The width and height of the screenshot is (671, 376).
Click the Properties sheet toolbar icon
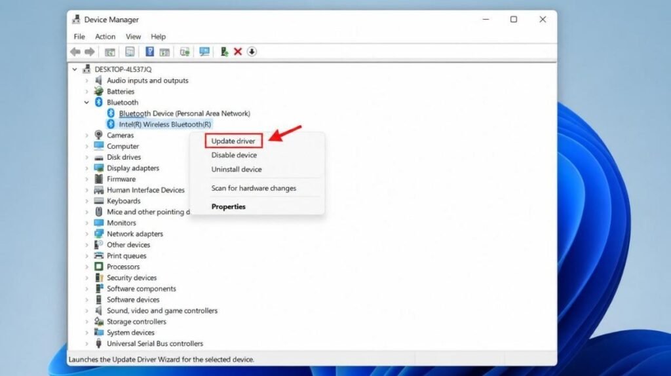pyautogui.click(x=130, y=52)
